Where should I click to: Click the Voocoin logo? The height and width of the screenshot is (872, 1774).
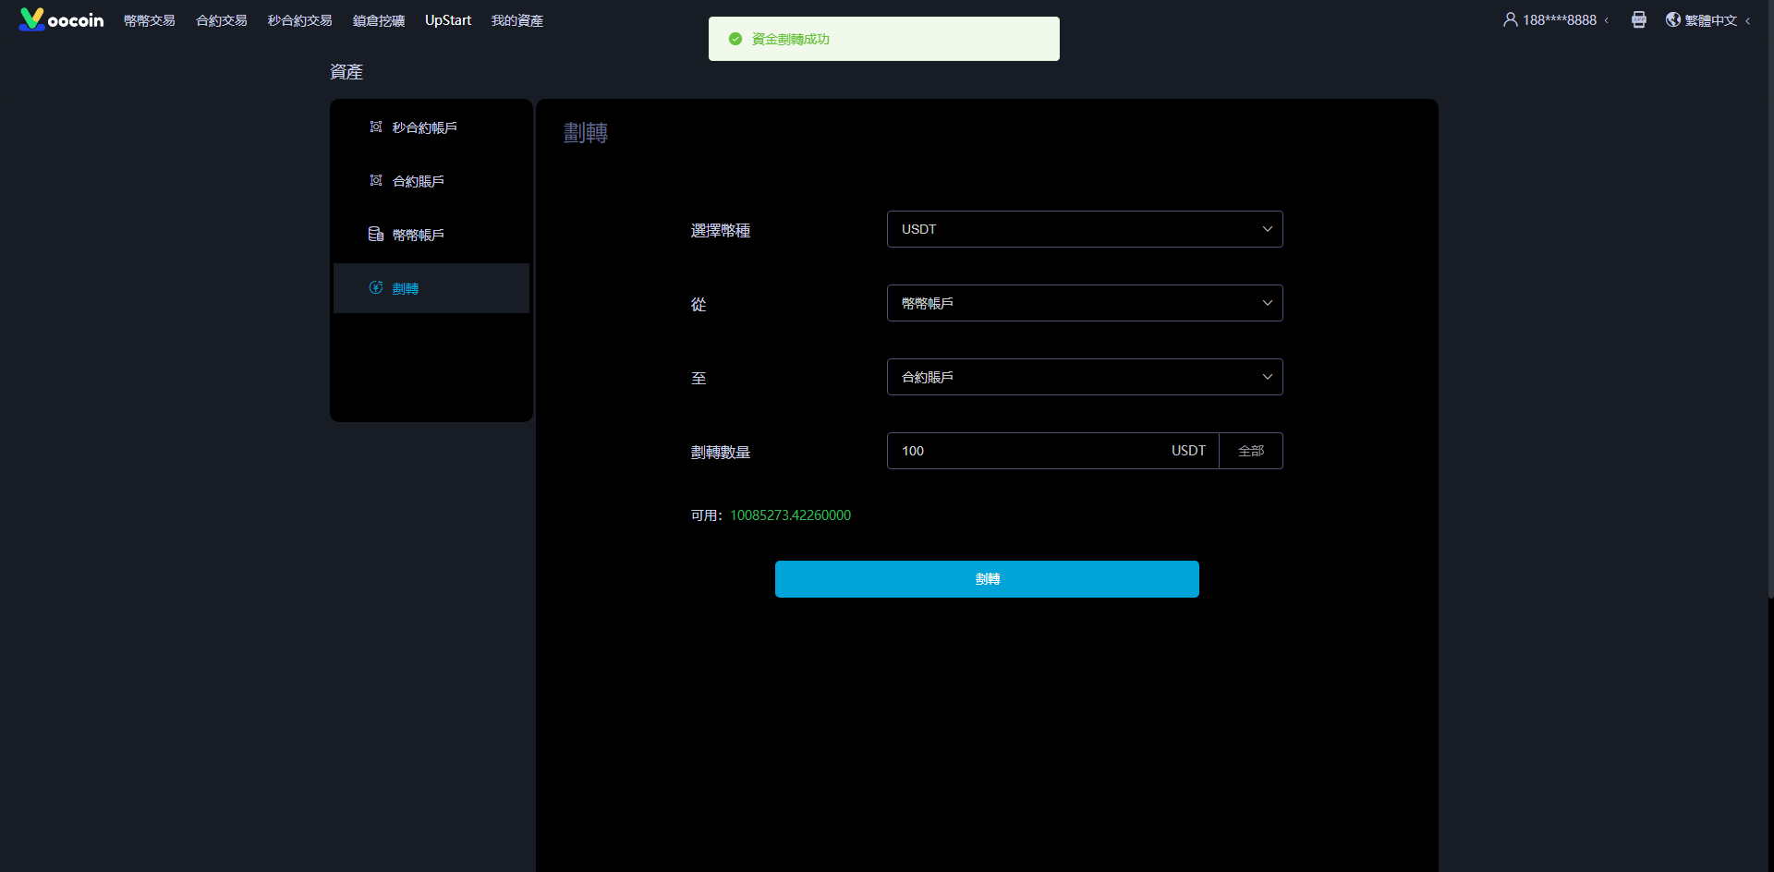61,19
